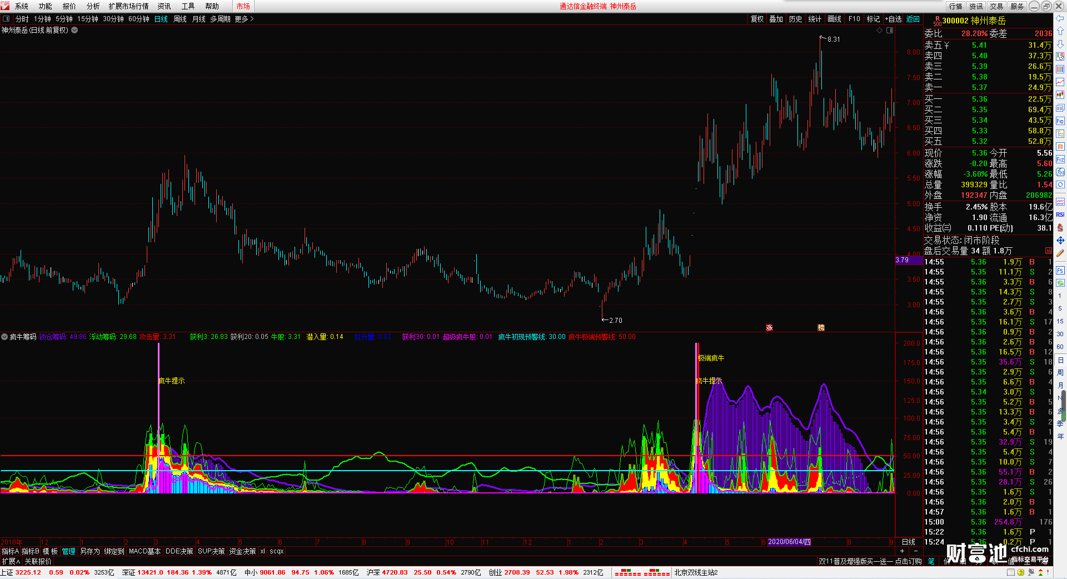Click the tree structure icon in sidebar
The width and height of the screenshot is (1067, 579).
[1060, 134]
